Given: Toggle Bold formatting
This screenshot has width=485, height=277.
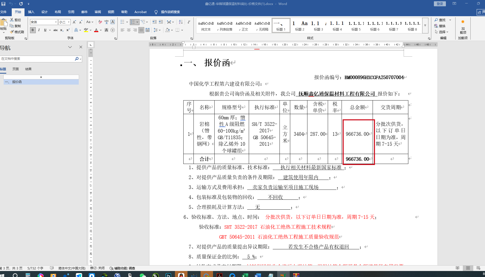Looking at the screenshot, I should pyautogui.click(x=33, y=30).
